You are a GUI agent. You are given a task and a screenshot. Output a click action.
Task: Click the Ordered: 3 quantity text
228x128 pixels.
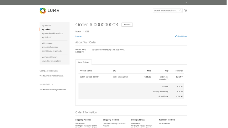(164, 77)
